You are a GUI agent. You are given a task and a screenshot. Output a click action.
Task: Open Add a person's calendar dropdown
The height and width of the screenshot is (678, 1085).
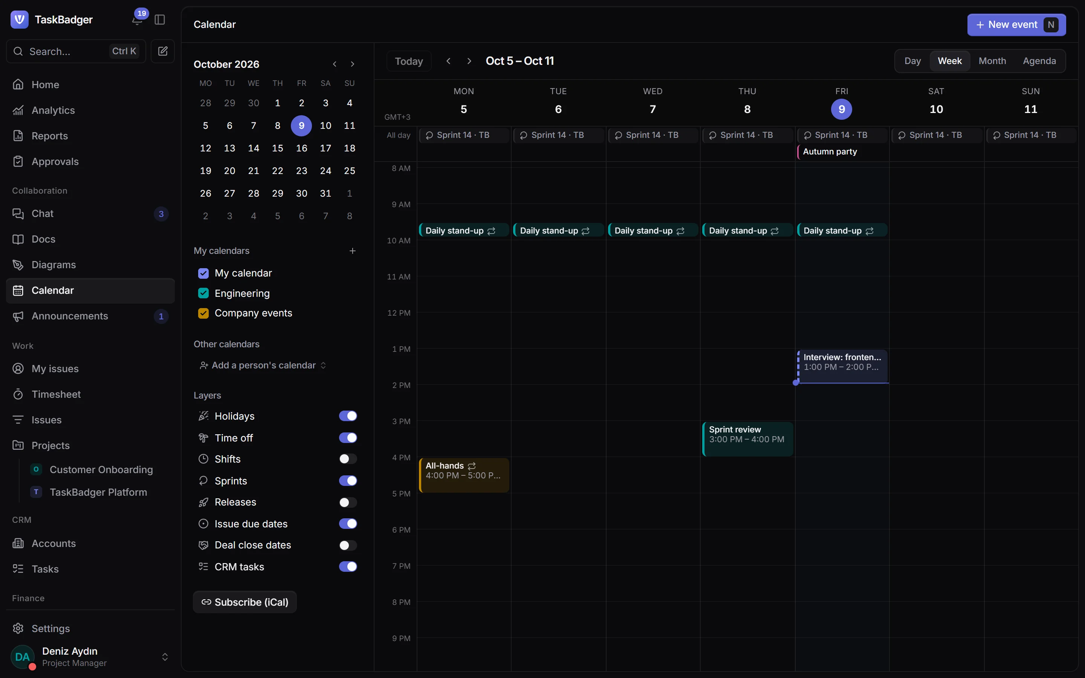pos(263,365)
